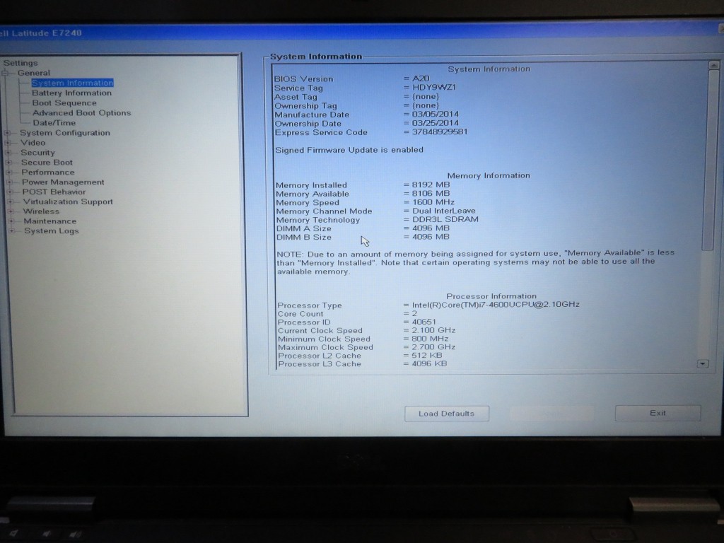Click the scrollbar down arrow

(702, 364)
